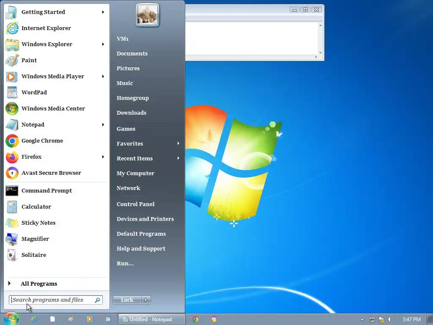The width and height of the screenshot is (433, 325).
Task: Open Pictures from Start menu
Action: point(128,68)
